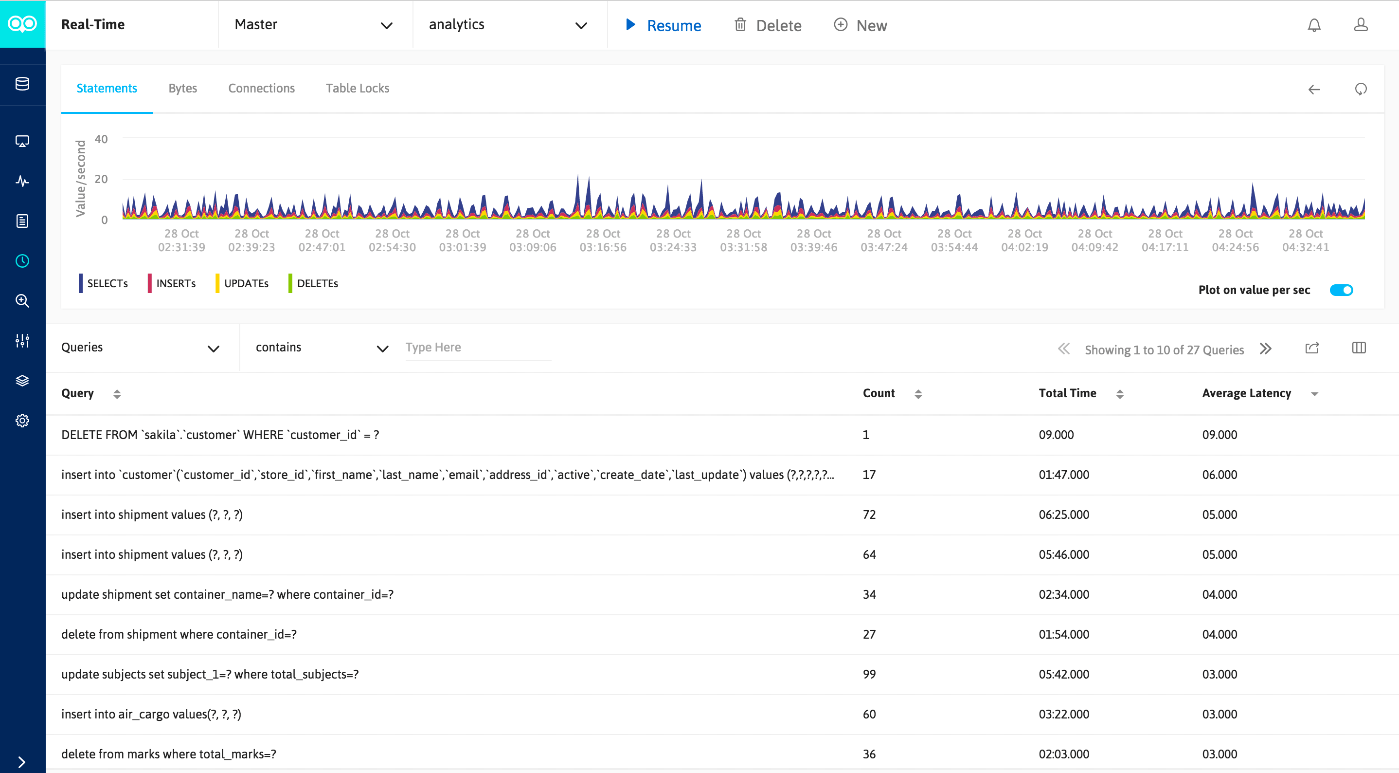Click the Type Here filter field
Image resolution: width=1399 pixels, height=773 pixels.
coord(478,348)
